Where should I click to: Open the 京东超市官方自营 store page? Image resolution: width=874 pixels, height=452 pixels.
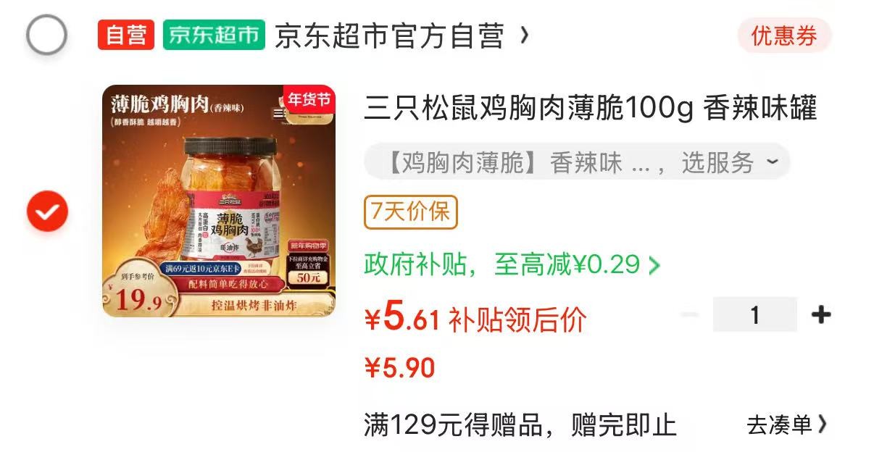[x=389, y=35]
